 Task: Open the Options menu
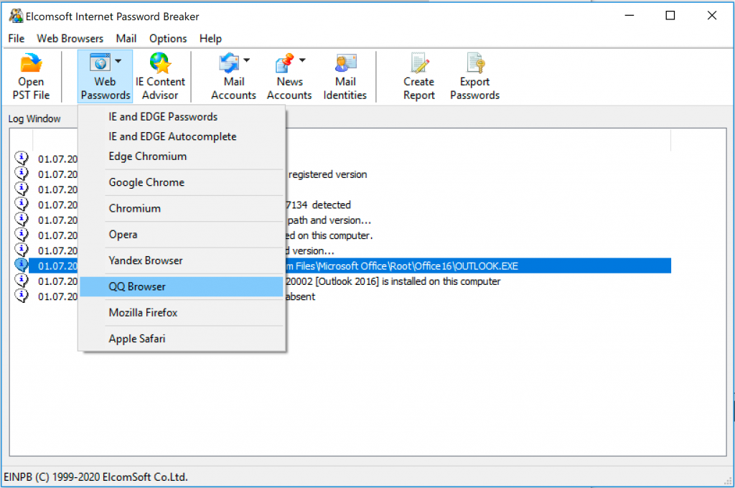tap(167, 38)
